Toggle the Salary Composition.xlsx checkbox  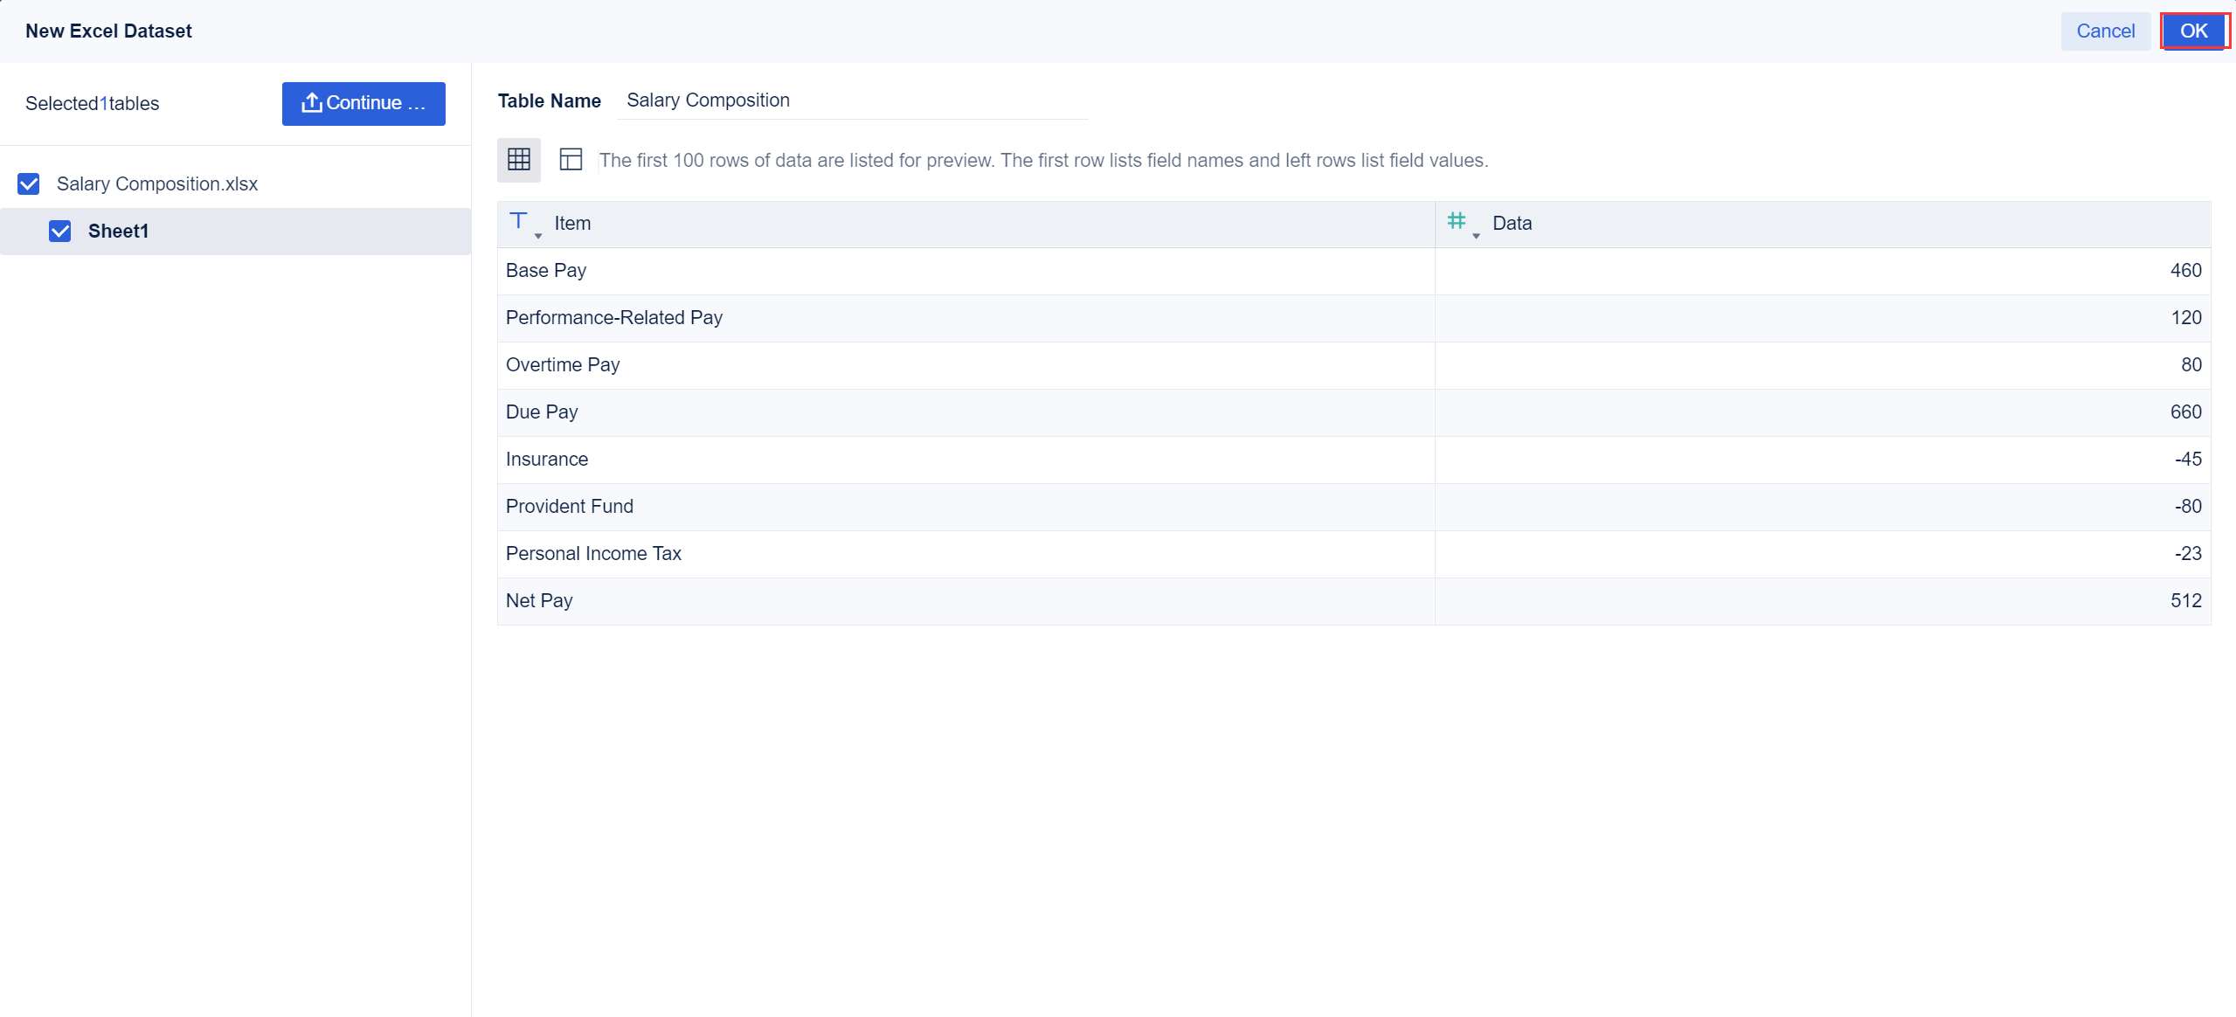(29, 183)
